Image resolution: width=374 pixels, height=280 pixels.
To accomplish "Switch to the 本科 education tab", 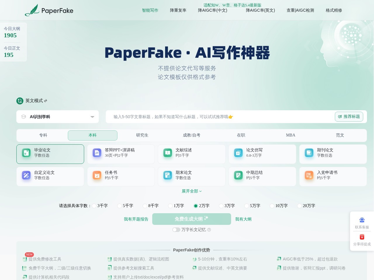I will tap(93, 135).
